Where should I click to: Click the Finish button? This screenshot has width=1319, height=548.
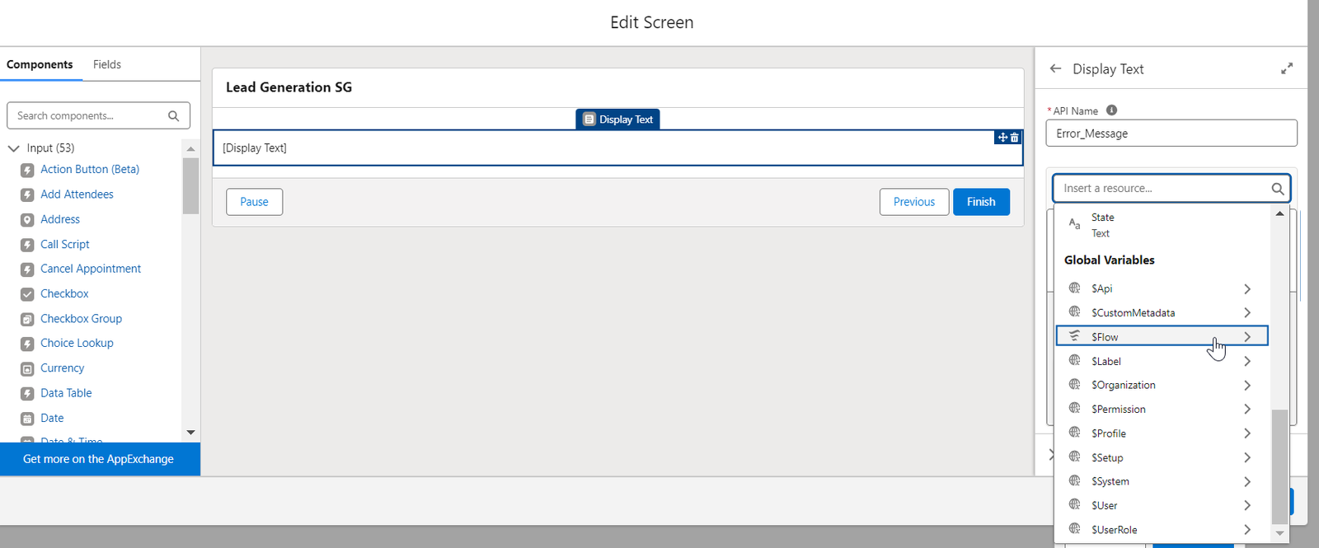pyautogui.click(x=981, y=202)
